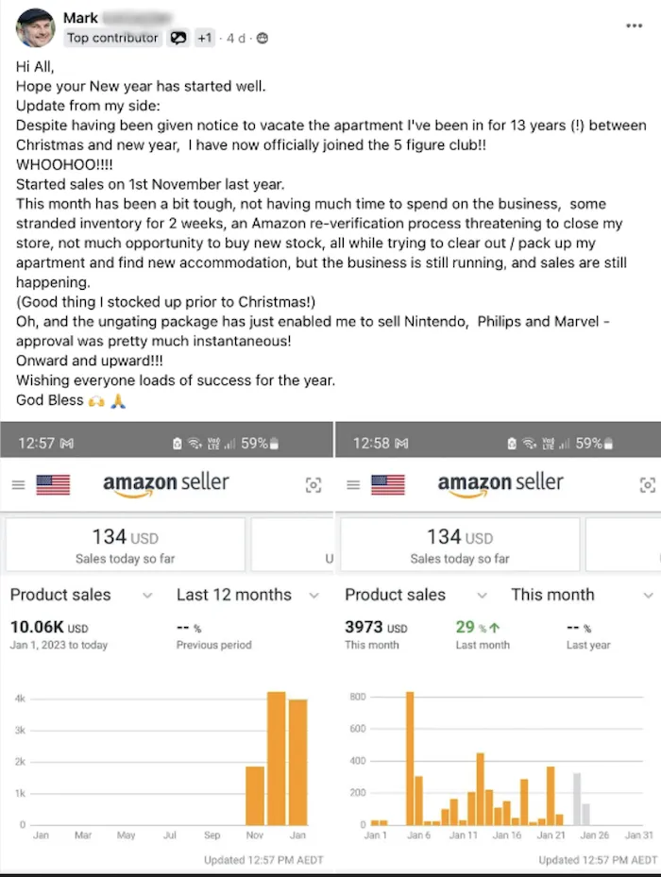This screenshot has height=877, width=661.
Task: Click the grey Jan 24 bar
Action: click(576, 799)
